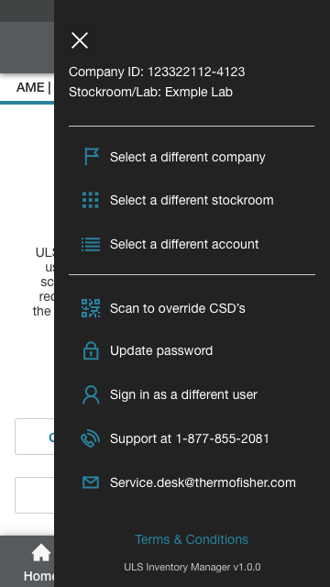This screenshot has width=330, height=587.
Task: Call Support at 1-877-855-2081
Action: (190, 438)
